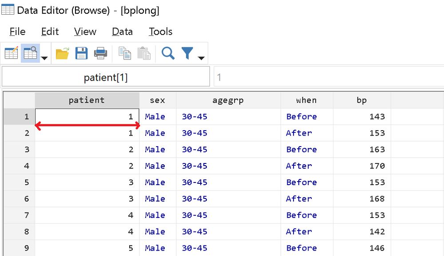Select row number 1 header

click(19, 116)
